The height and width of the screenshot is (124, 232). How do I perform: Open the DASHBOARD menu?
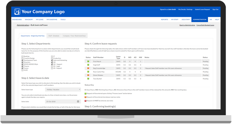point(17,19)
